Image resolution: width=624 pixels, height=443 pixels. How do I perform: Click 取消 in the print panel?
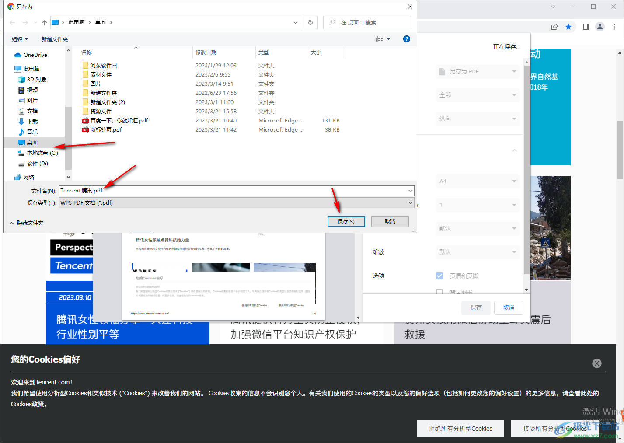point(509,307)
